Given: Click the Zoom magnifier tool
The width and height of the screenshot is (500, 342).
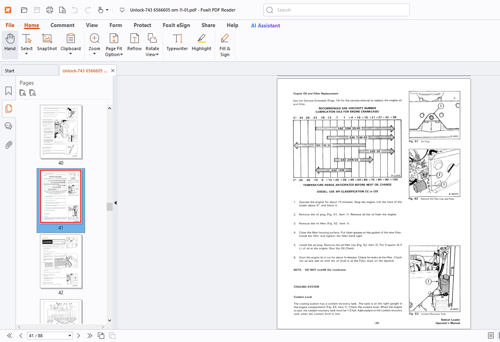Looking at the screenshot, I should 95,39.
